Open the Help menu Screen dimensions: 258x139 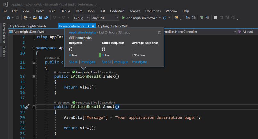click(186, 11)
